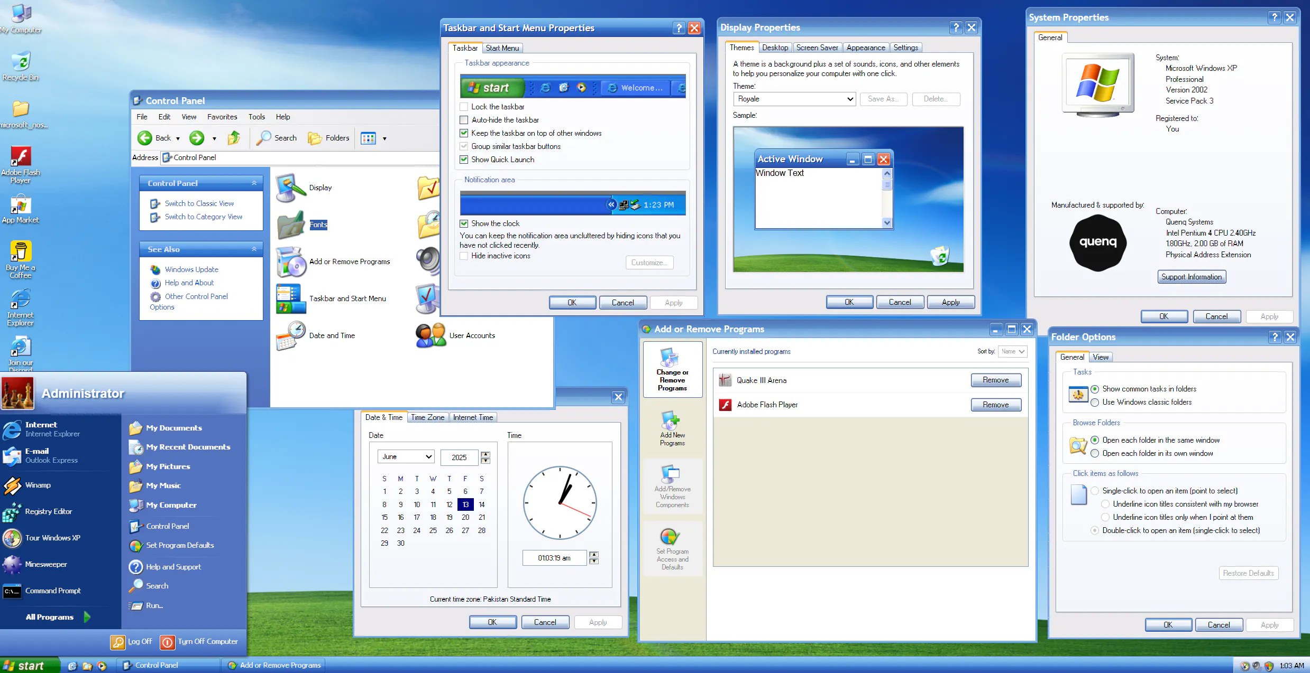Open Screen Saver tab in Display Properties
1310x673 pixels.
click(x=817, y=48)
